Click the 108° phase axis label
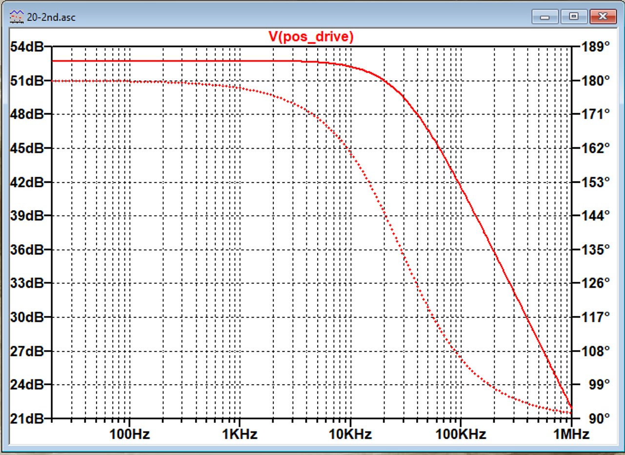625x455 pixels. pyautogui.click(x=595, y=351)
